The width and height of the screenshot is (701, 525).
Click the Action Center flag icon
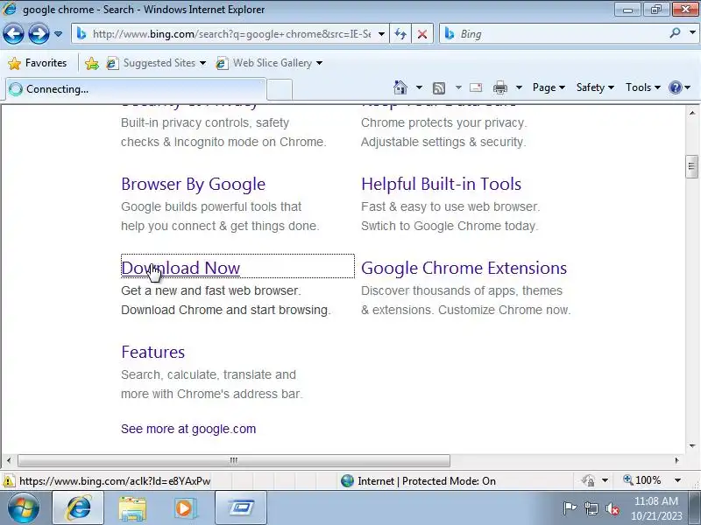(570, 508)
